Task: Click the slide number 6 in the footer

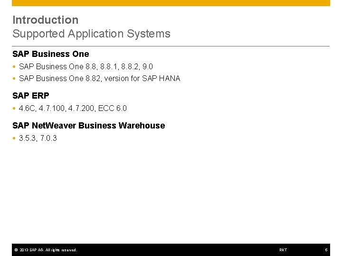Action: pyautogui.click(x=326, y=250)
